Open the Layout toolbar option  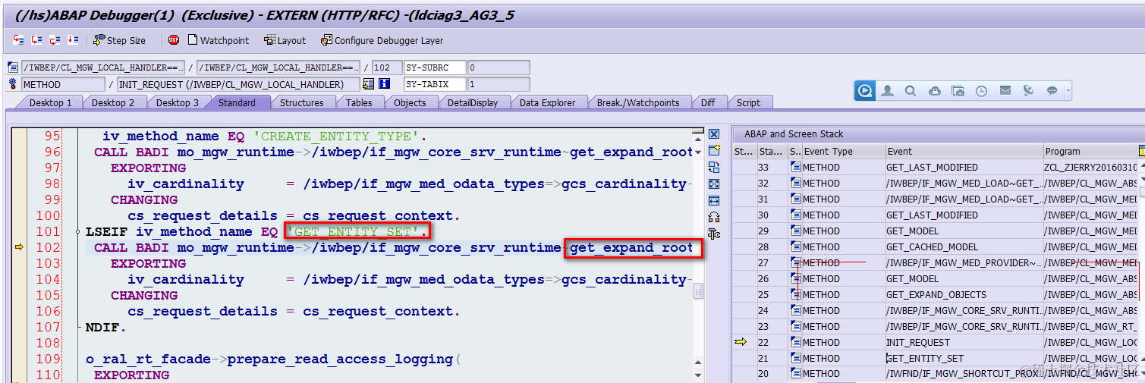(x=285, y=40)
